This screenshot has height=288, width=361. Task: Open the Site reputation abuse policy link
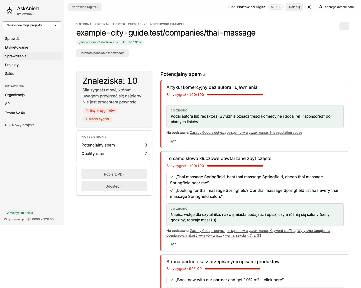(x=246, y=133)
